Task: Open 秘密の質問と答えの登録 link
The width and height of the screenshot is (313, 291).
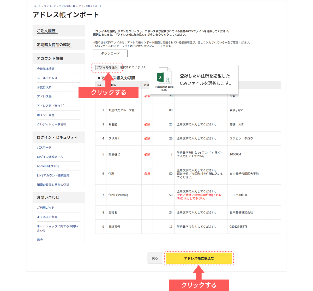Action: click(x=53, y=185)
